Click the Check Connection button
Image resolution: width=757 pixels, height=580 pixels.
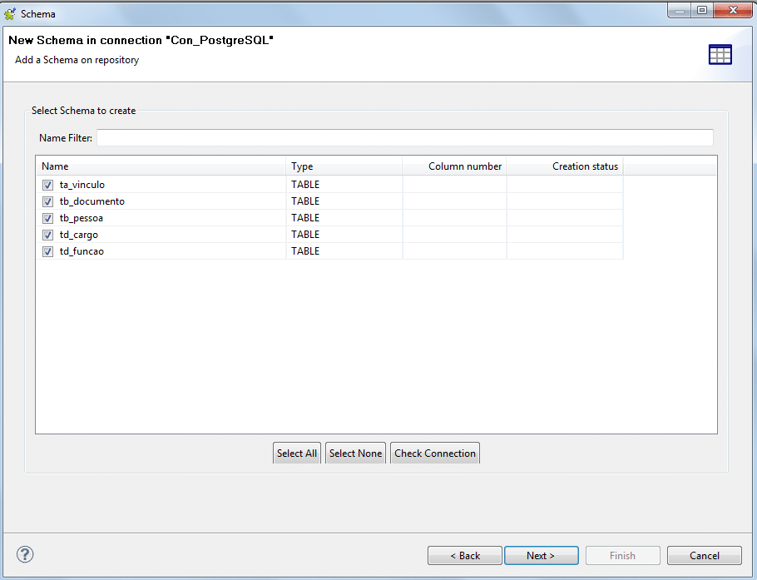(434, 454)
